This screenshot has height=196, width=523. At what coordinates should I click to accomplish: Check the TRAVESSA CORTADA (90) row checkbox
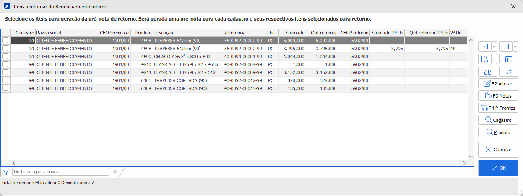5,88
